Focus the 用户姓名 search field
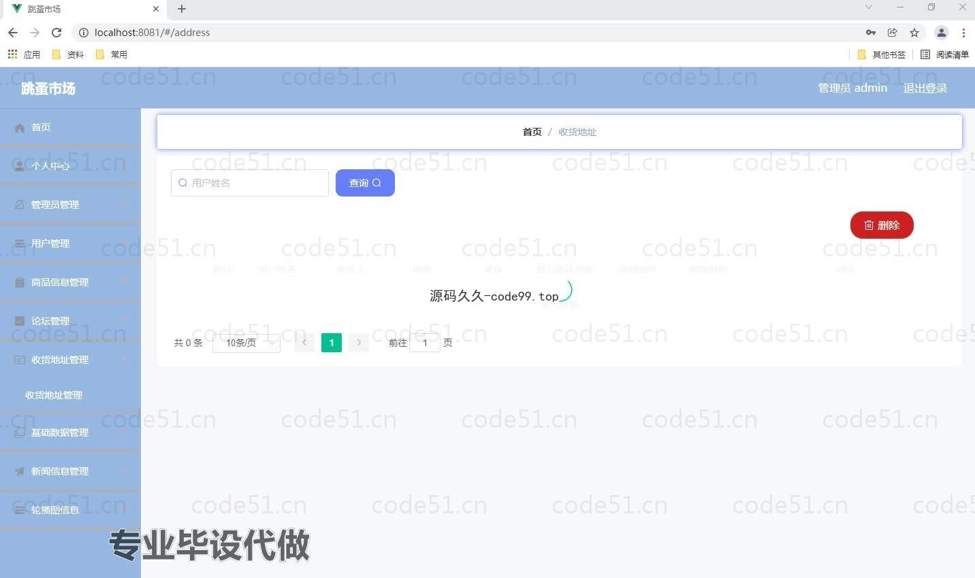 (x=250, y=183)
